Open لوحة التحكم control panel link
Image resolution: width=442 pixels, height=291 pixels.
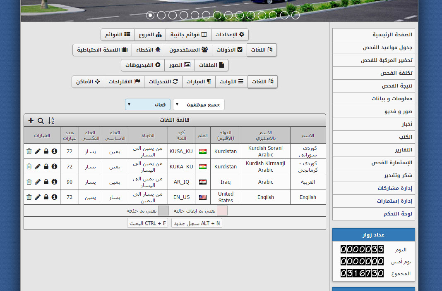coord(373,214)
